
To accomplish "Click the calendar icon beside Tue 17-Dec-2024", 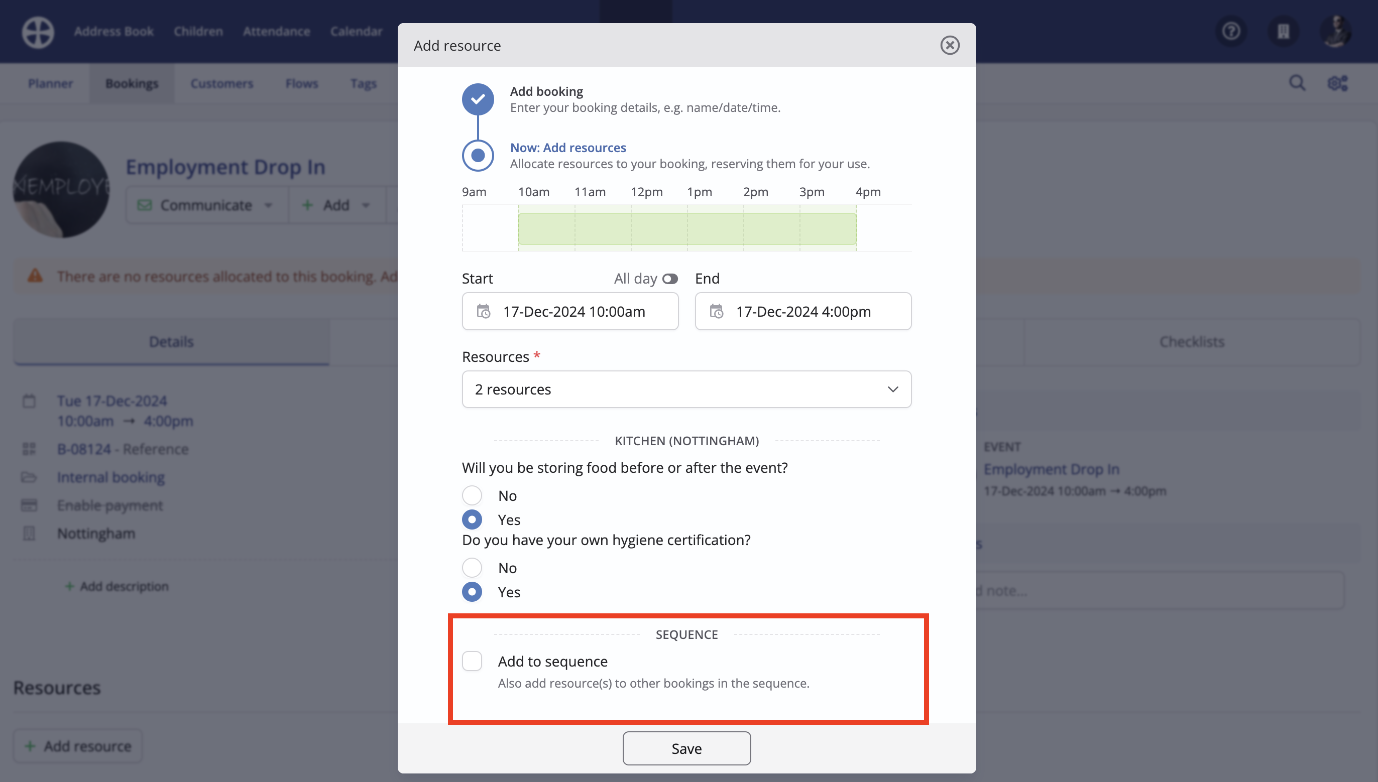I will [30, 401].
